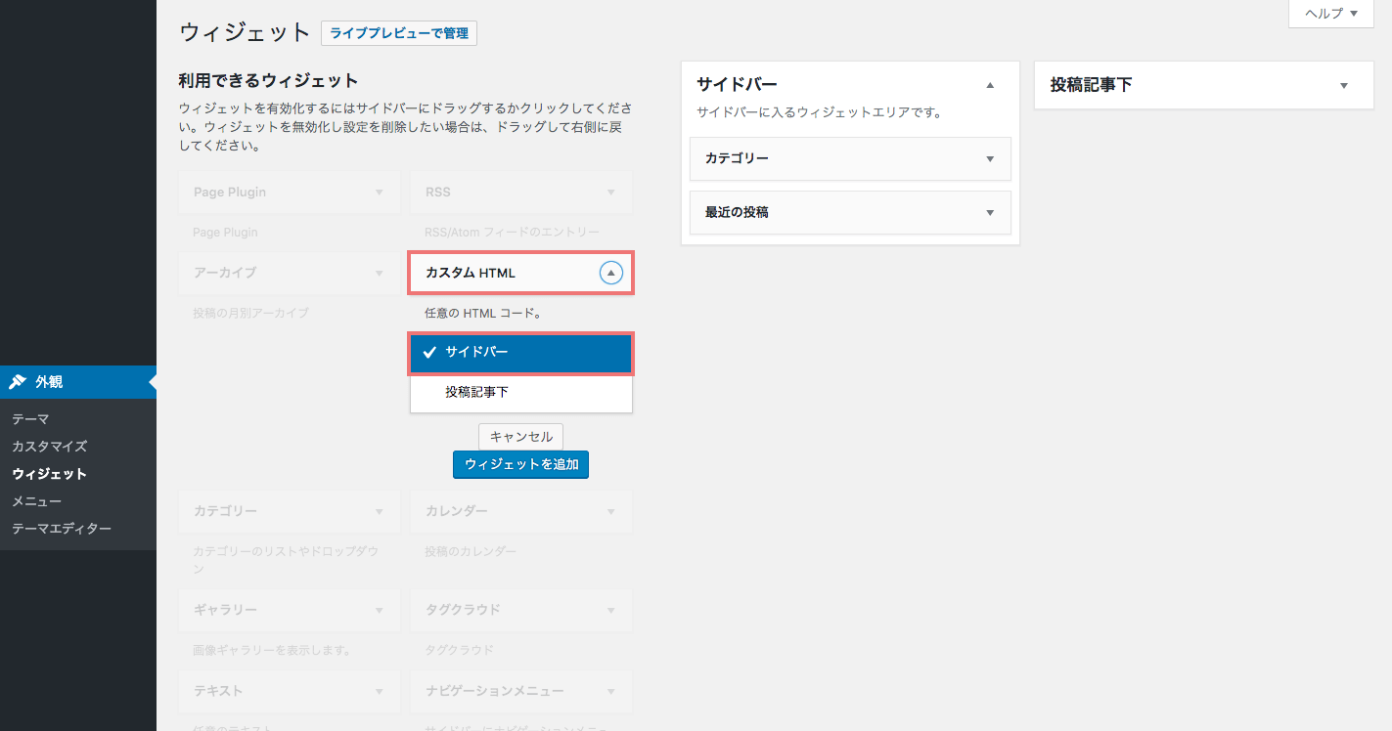This screenshot has height=731, width=1392.
Task: Click 任意の HTML コード。 description text
Action: tap(483, 314)
